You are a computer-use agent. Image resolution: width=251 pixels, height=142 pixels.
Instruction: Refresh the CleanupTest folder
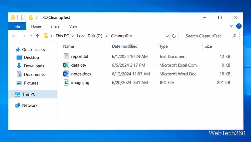(174, 36)
